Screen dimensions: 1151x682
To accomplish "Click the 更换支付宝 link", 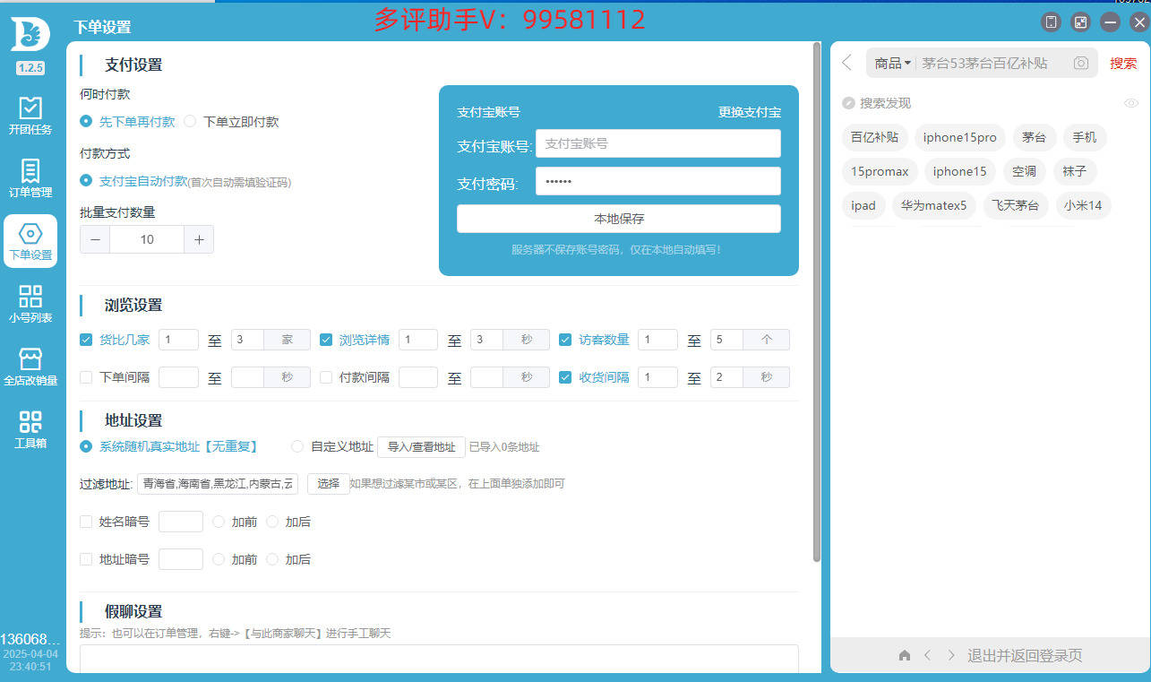I will (x=749, y=112).
